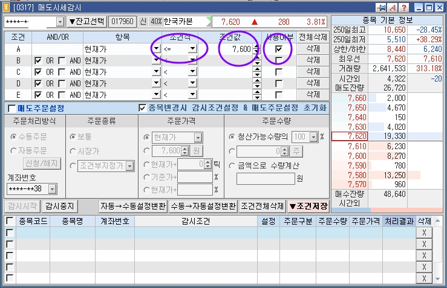Click the stock code field 017960
This screenshot has width=447, height=288.
[x=122, y=22]
